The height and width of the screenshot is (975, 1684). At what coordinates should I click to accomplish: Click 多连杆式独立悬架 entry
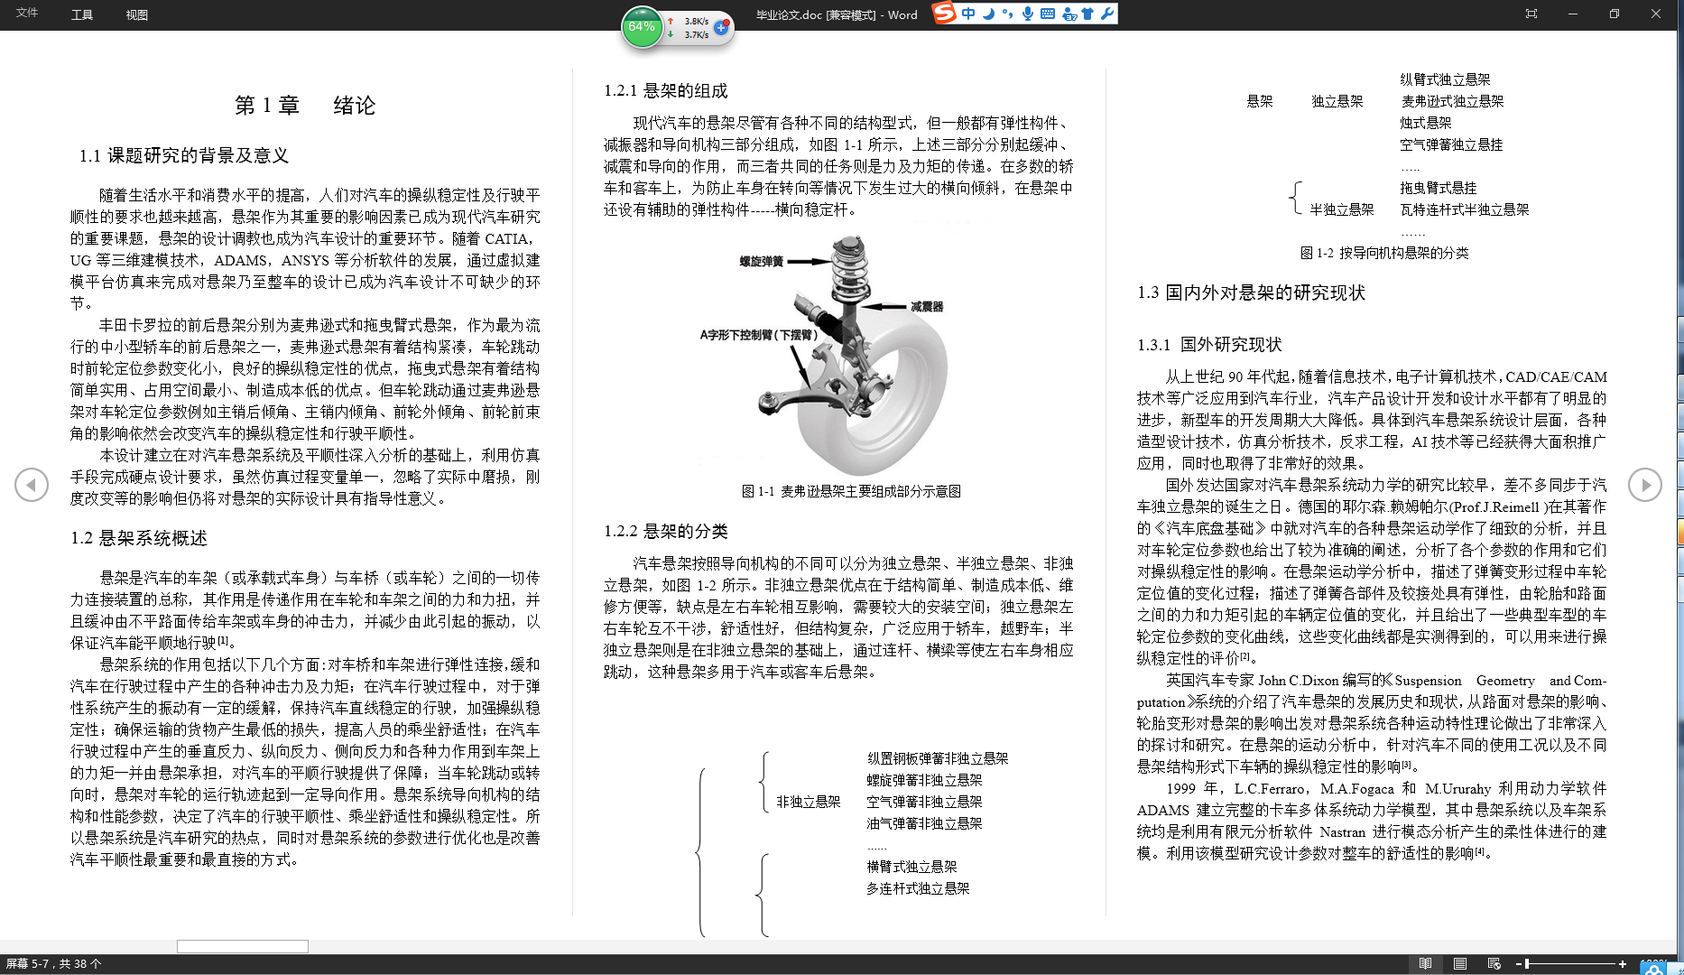tap(918, 888)
